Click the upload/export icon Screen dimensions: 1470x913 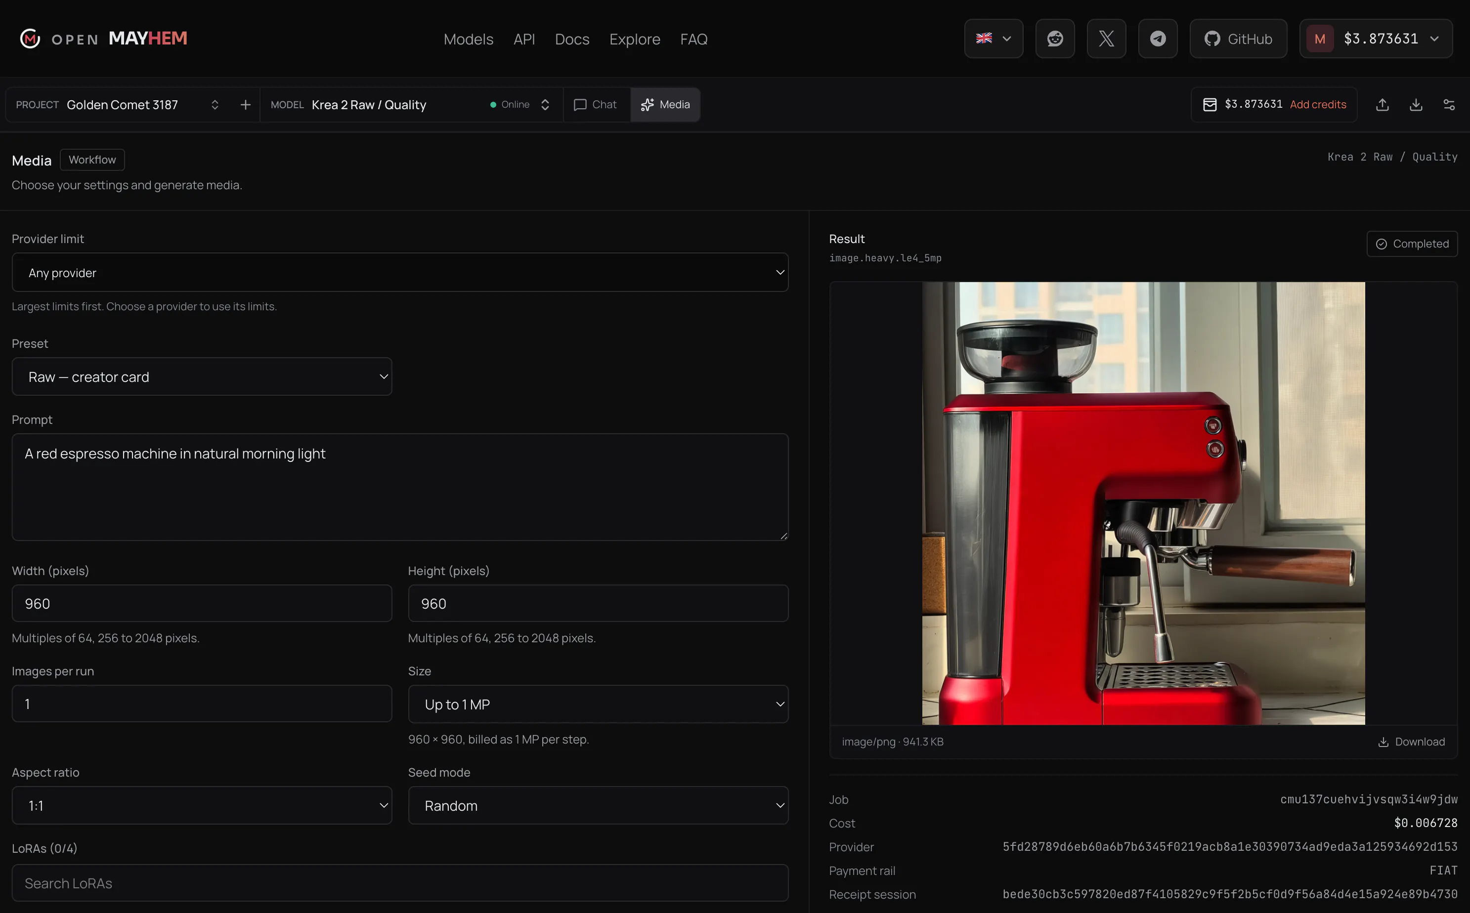[1383, 104]
